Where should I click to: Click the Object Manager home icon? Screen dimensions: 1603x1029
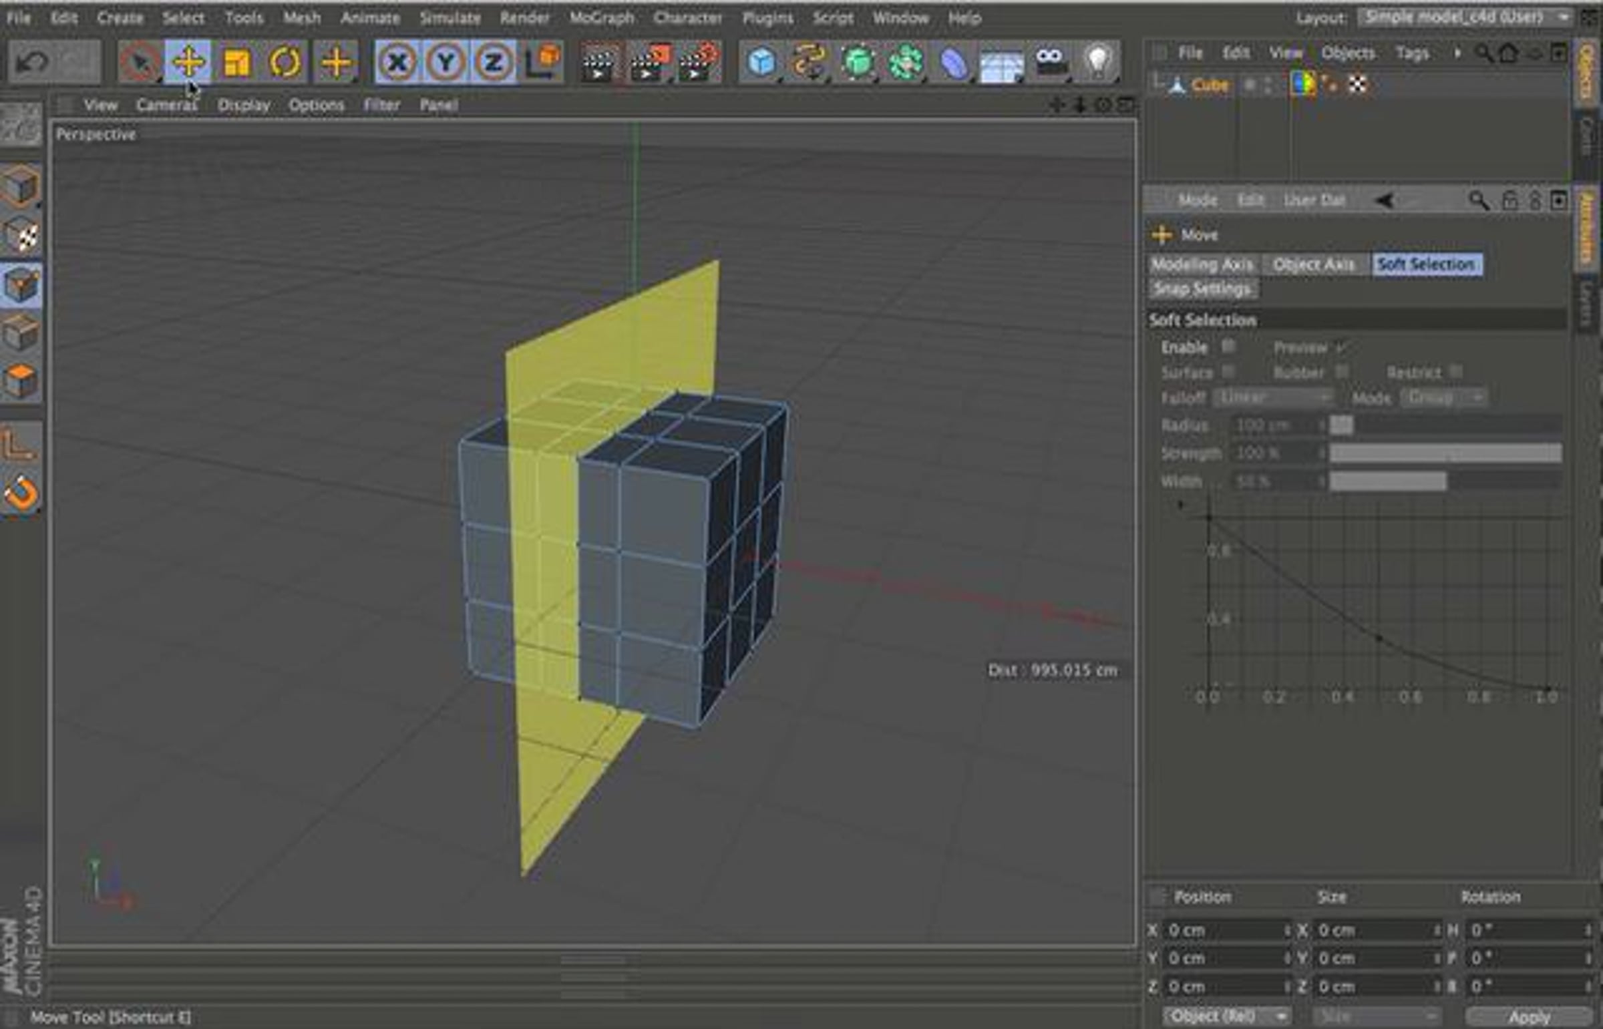[x=1508, y=53]
